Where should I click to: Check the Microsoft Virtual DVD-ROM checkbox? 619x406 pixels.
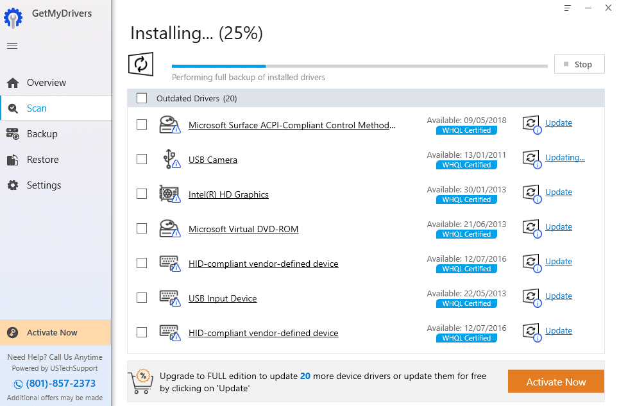pyautogui.click(x=142, y=228)
